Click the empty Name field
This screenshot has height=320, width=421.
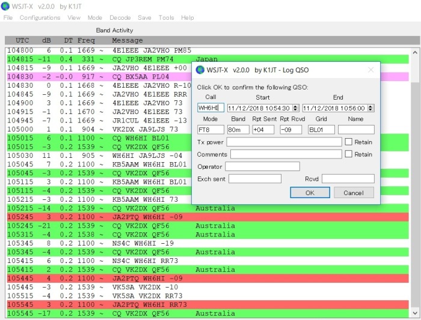tap(356, 130)
